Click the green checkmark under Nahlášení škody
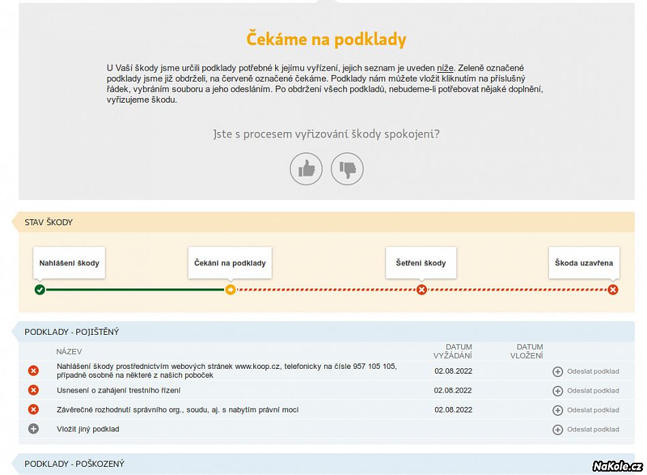The height and width of the screenshot is (475, 647). 40,290
